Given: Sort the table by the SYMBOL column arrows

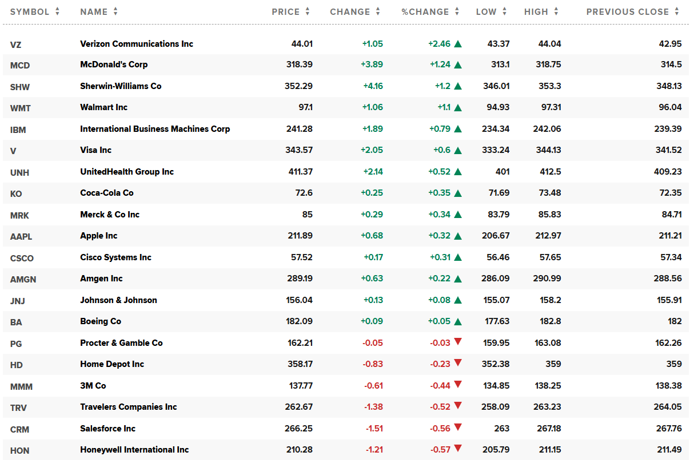Looking at the screenshot, I should (x=57, y=11).
